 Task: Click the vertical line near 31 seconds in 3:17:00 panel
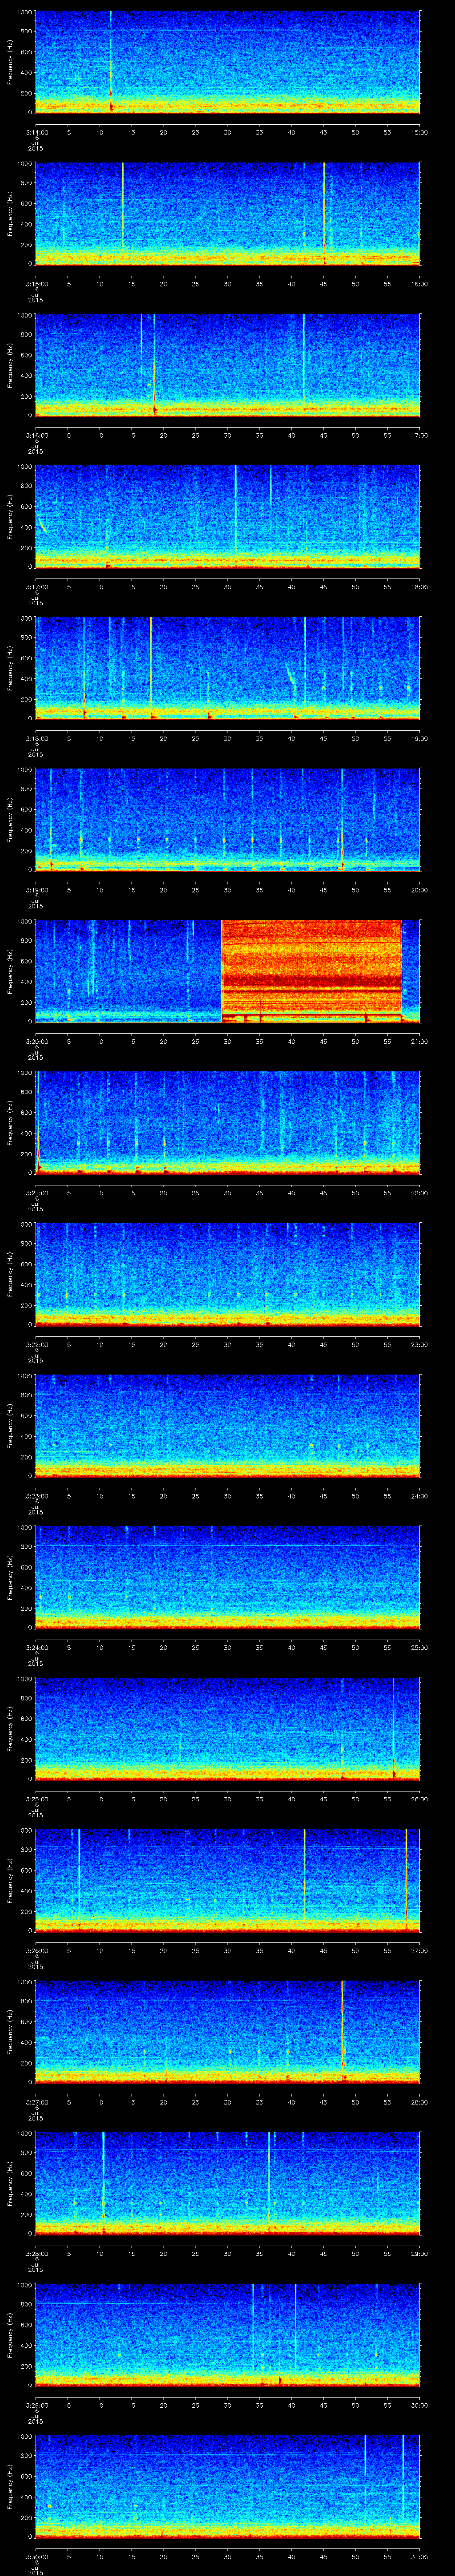click(x=235, y=510)
